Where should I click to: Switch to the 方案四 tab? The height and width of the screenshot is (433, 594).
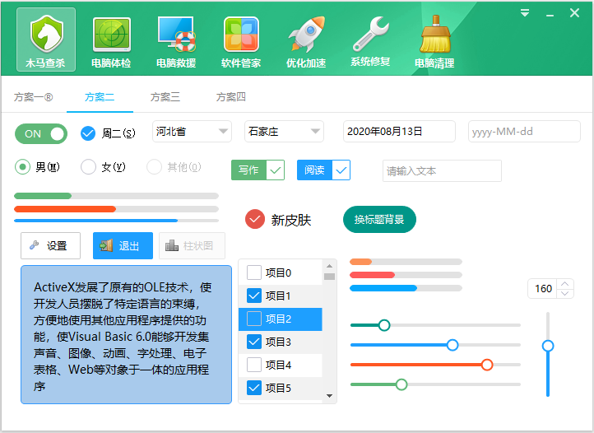pos(230,97)
